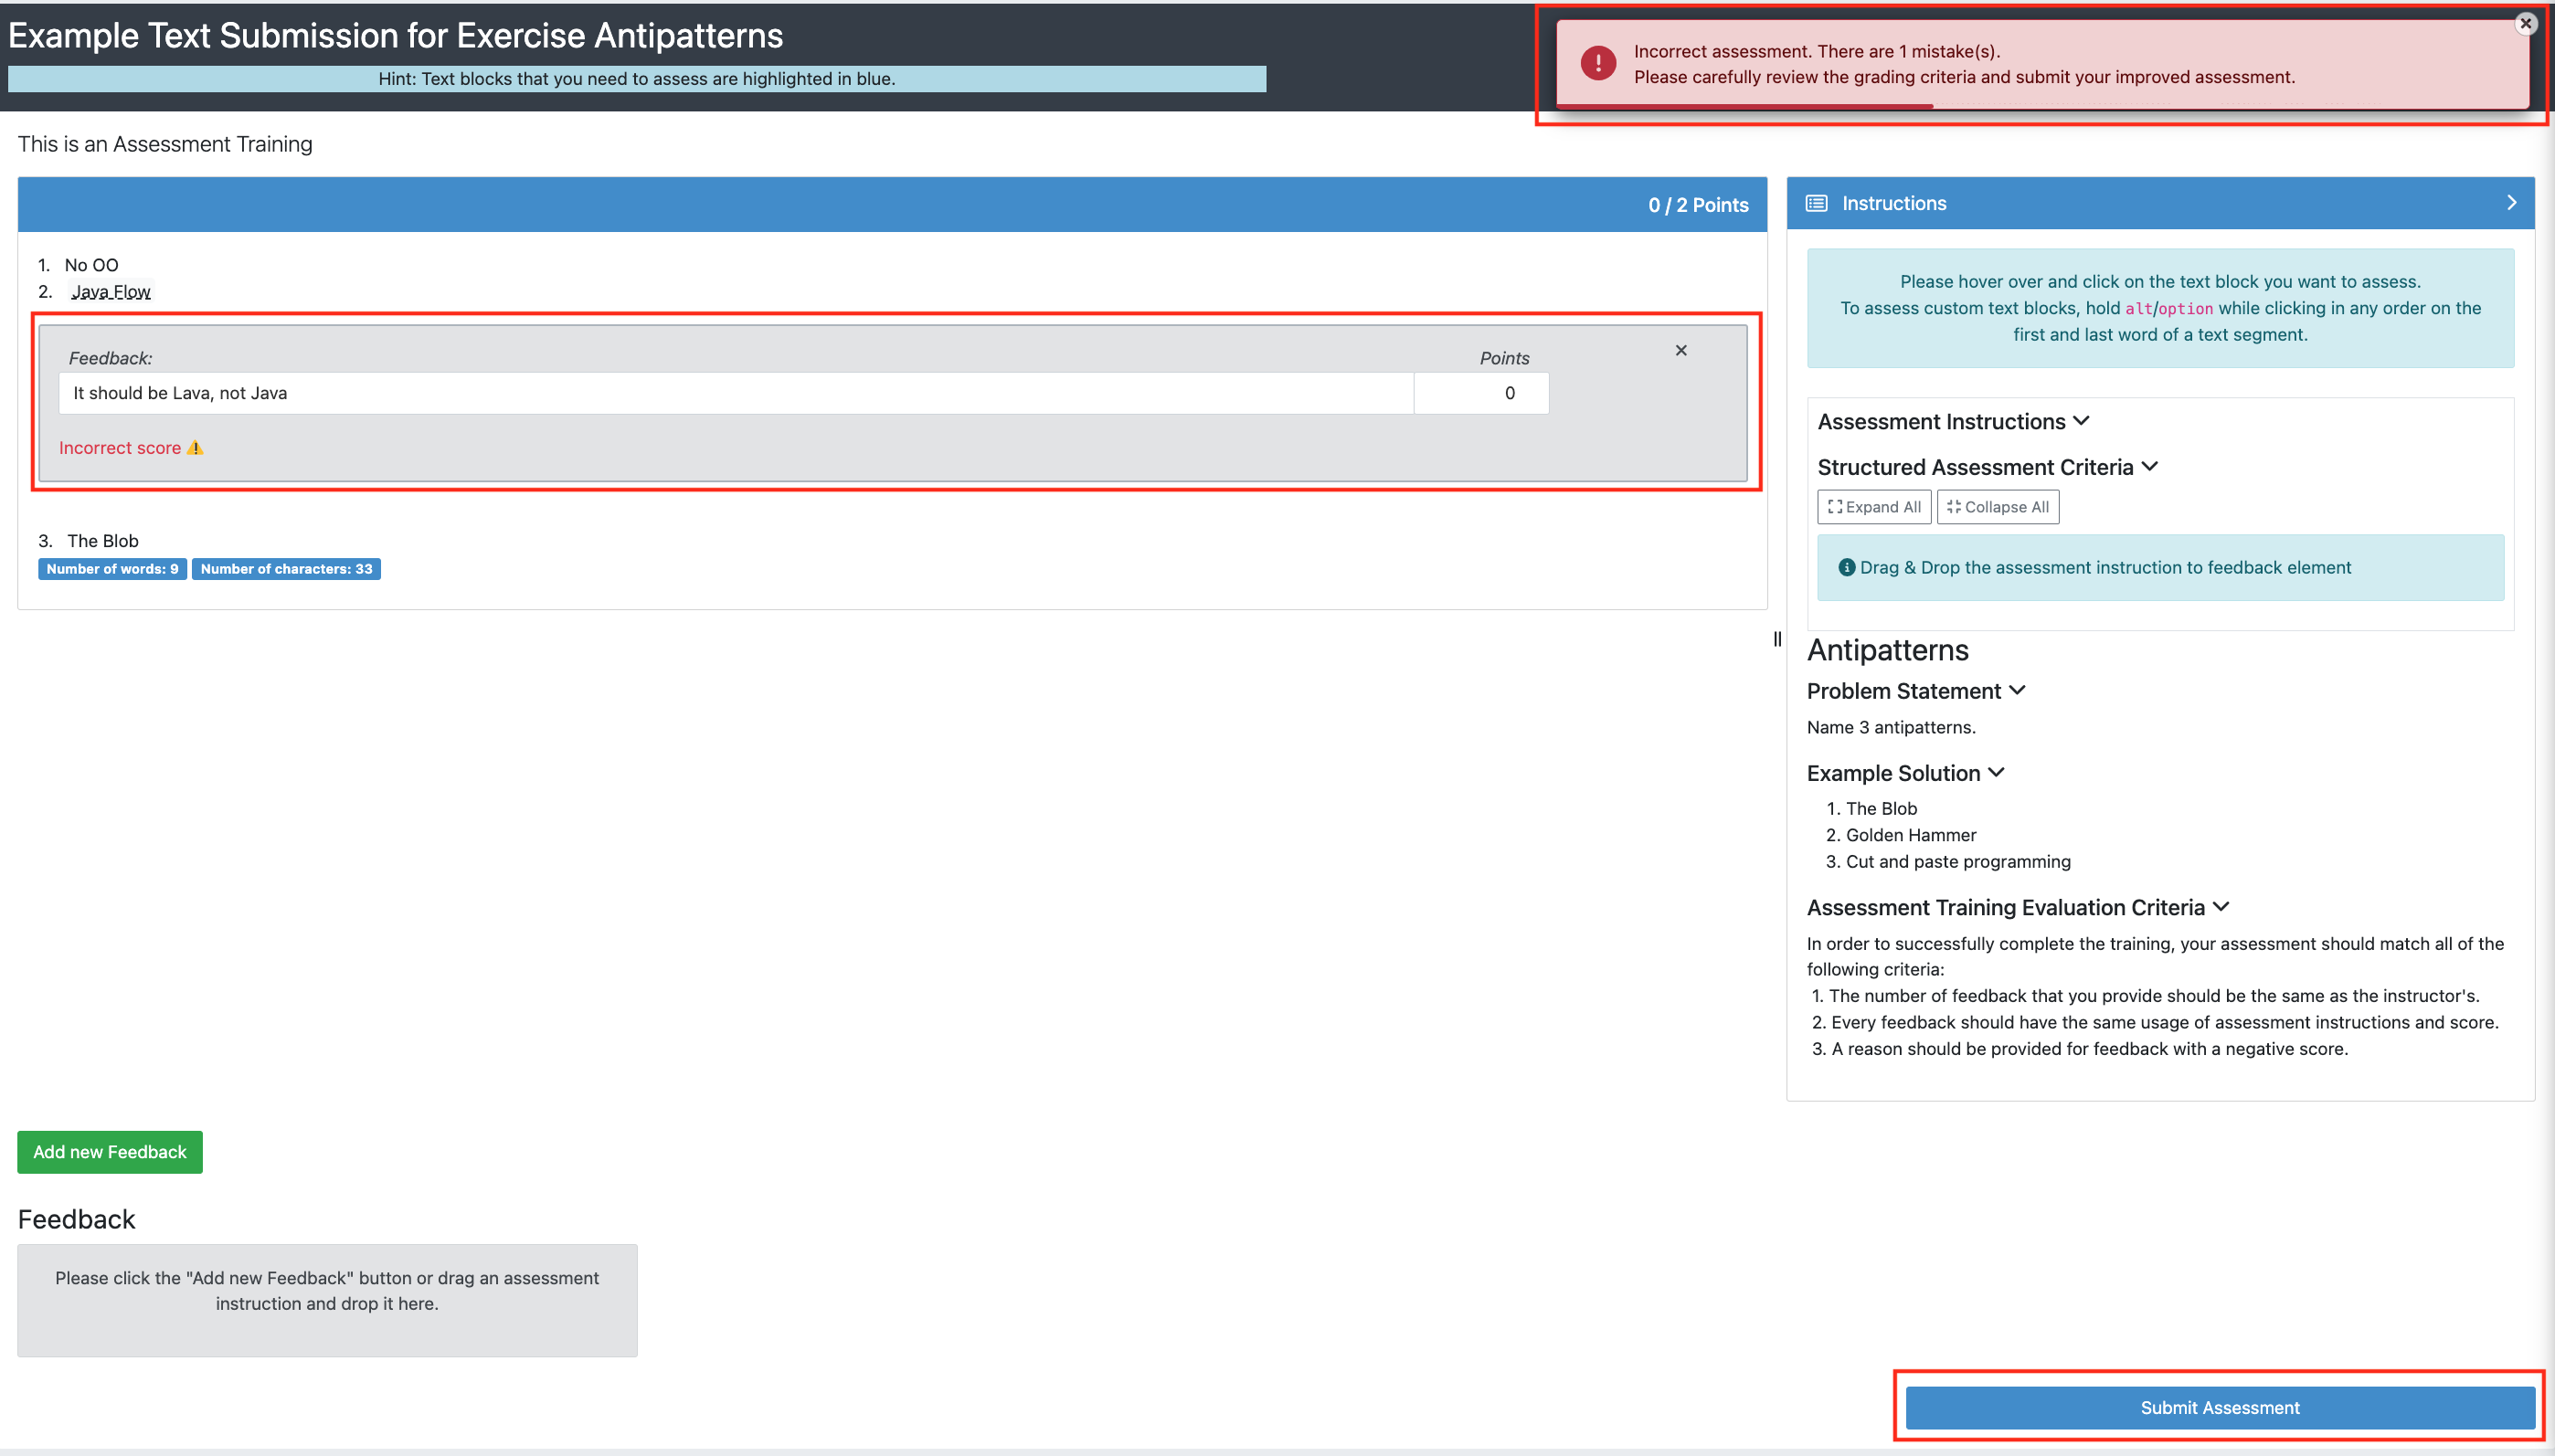
Task: Click the Collapse All icon
Action: click(1955, 506)
